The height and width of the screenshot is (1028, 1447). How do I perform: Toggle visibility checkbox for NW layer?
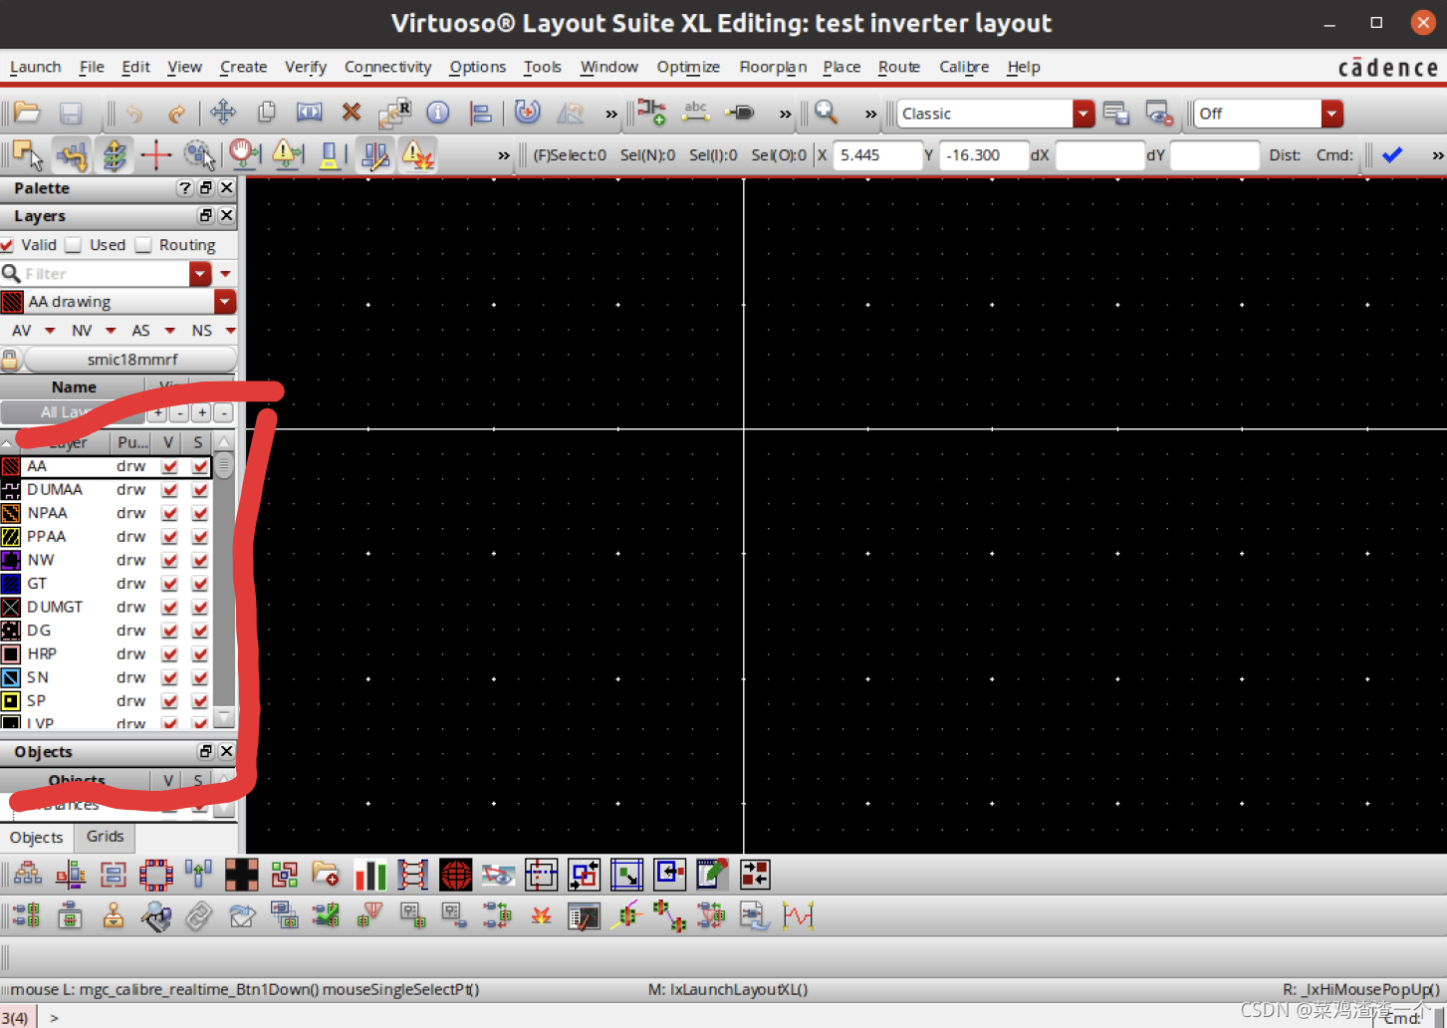(169, 560)
